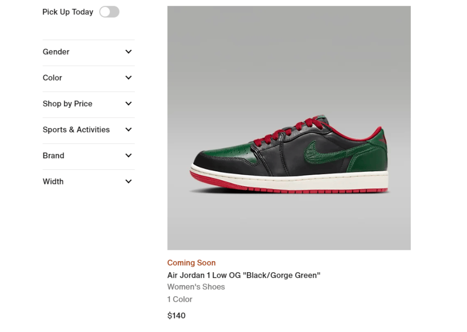This screenshot has height=332, width=467.
Task: Click the chevron arrow beside Brand
Action: coord(128,156)
